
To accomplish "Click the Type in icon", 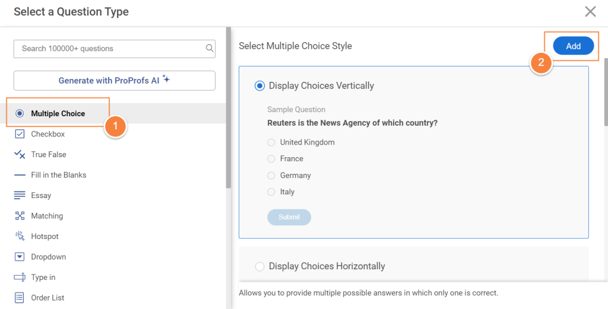I will [20, 277].
